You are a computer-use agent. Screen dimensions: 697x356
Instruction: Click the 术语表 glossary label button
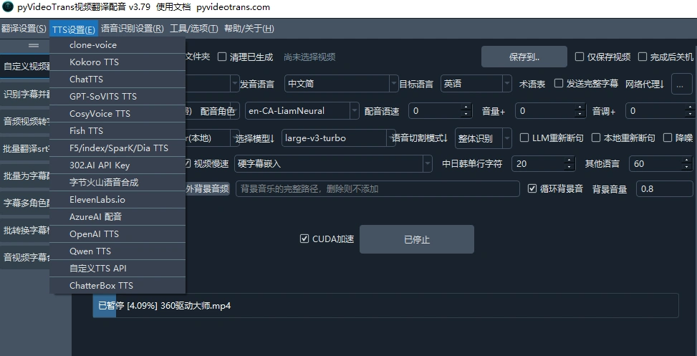point(532,84)
